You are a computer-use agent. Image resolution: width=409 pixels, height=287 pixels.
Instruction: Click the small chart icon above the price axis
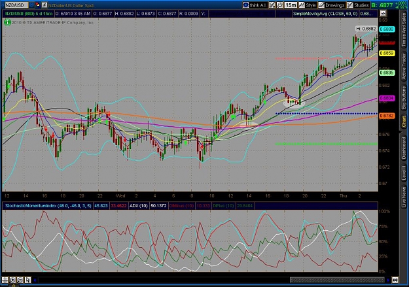pos(383,14)
